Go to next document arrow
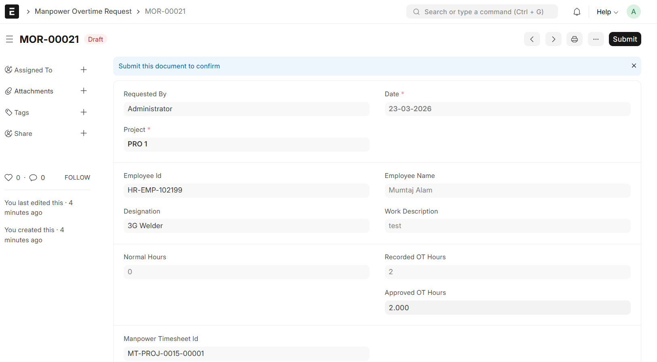The height and width of the screenshot is (362, 657). (553, 39)
